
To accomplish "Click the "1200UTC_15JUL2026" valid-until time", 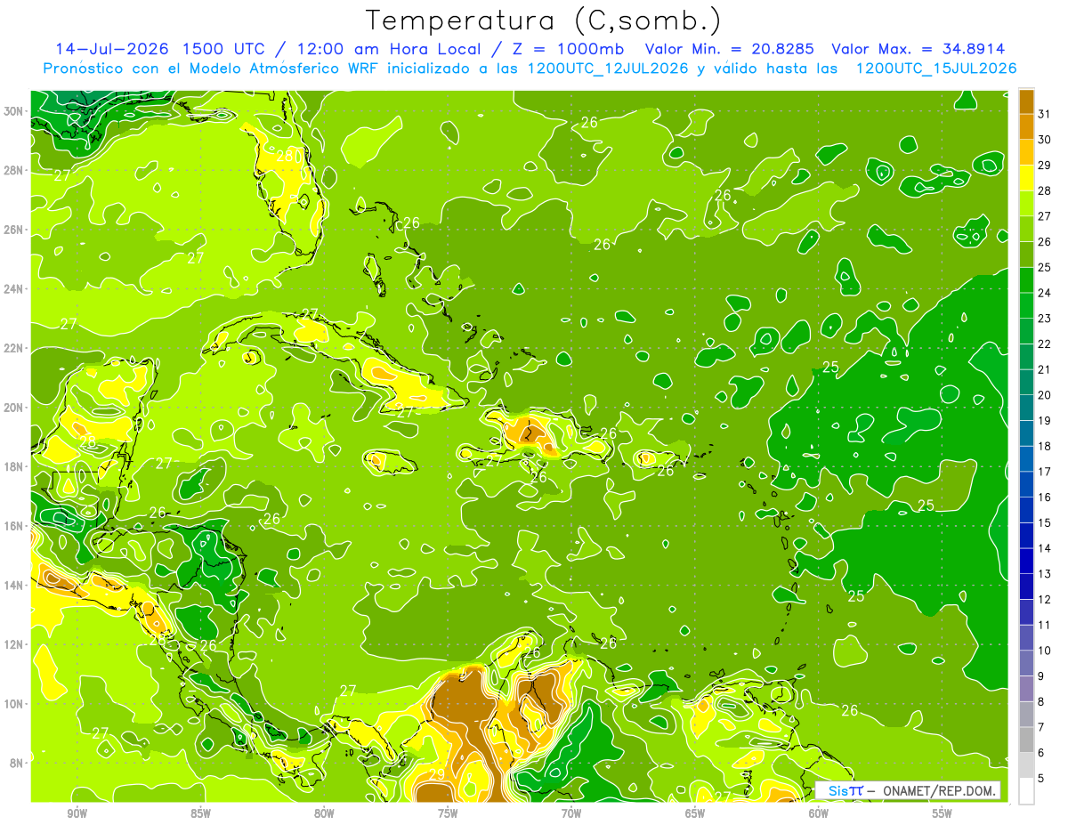I will (x=936, y=69).
